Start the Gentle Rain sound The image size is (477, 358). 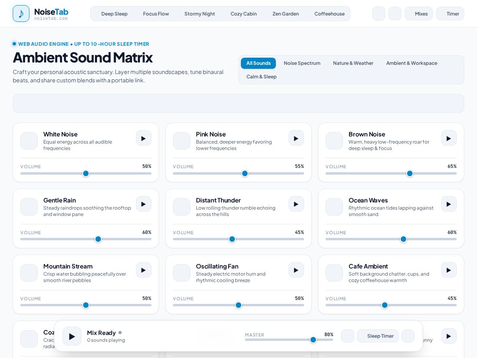click(143, 204)
